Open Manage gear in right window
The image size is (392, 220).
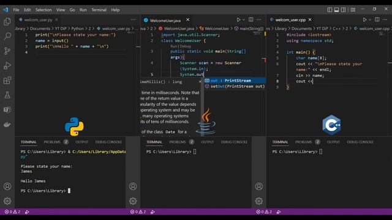coord(259,201)
